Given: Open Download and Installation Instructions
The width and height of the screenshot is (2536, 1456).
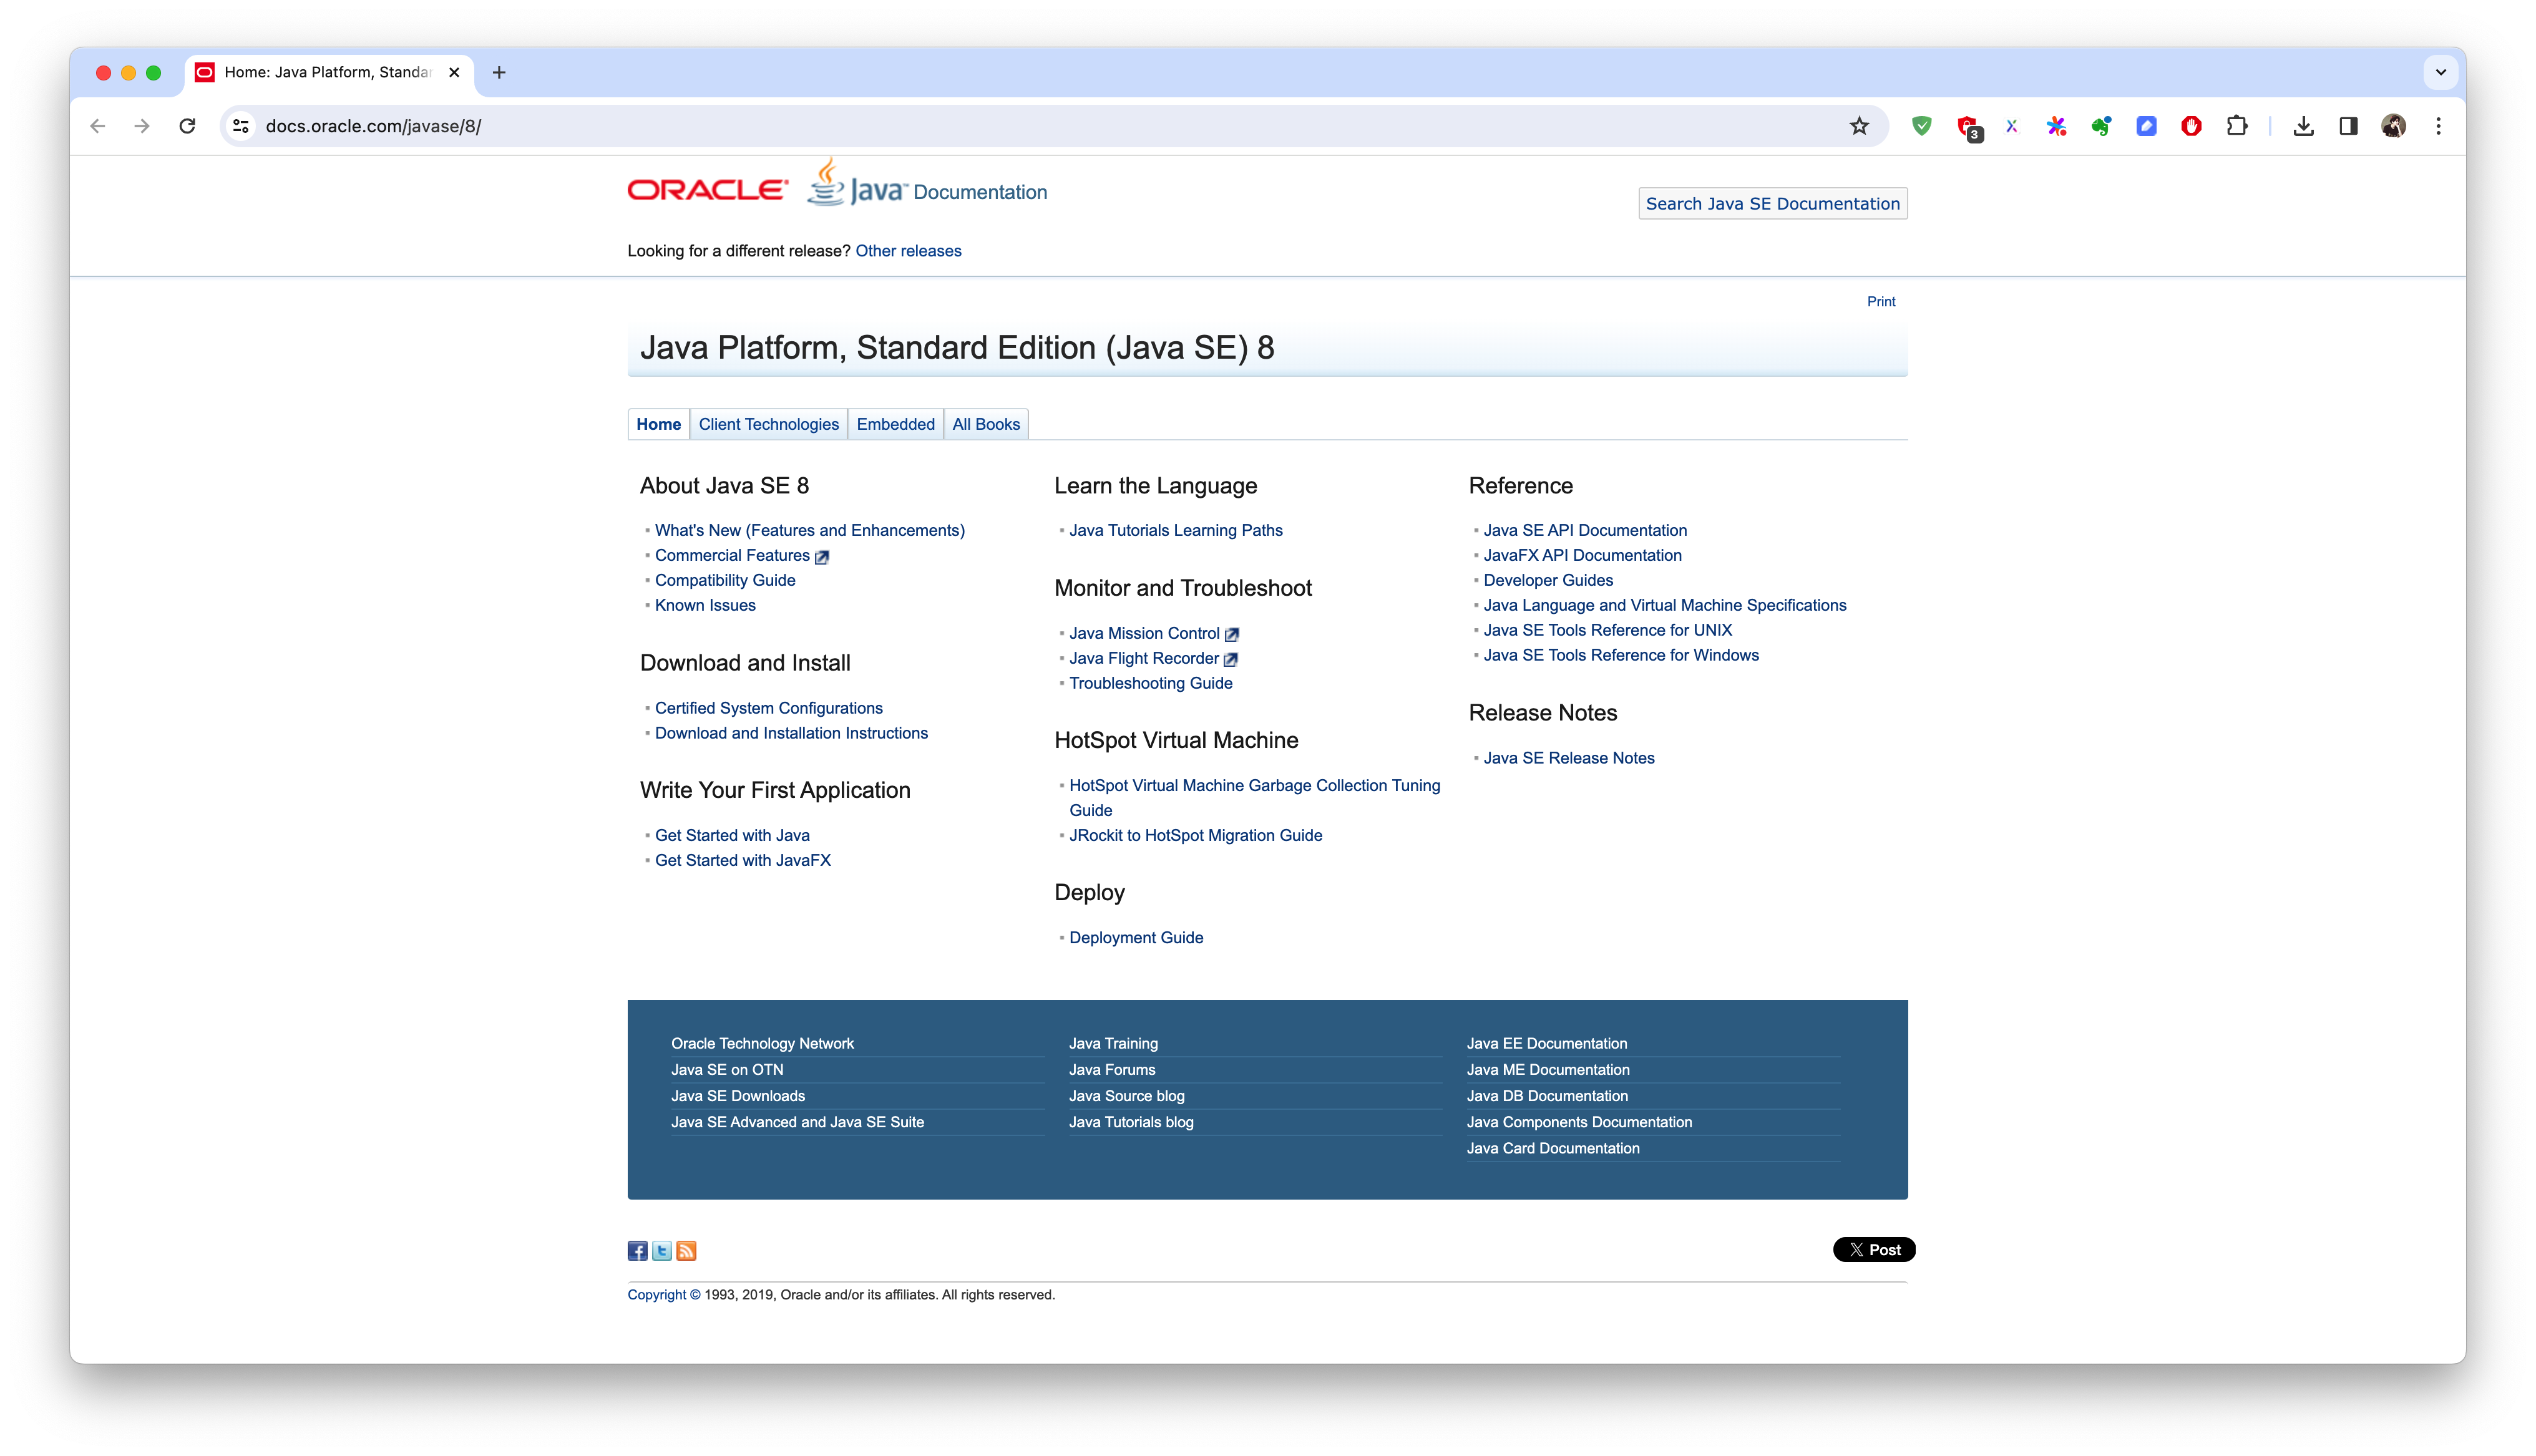Looking at the screenshot, I should (x=791, y=733).
